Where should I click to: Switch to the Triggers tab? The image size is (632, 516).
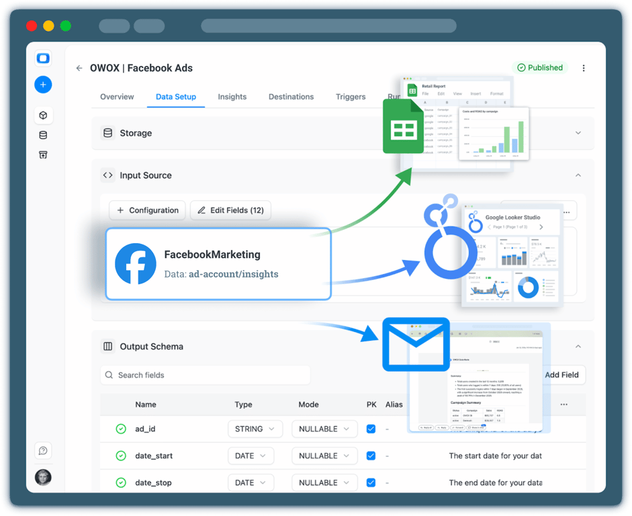pos(351,97)
